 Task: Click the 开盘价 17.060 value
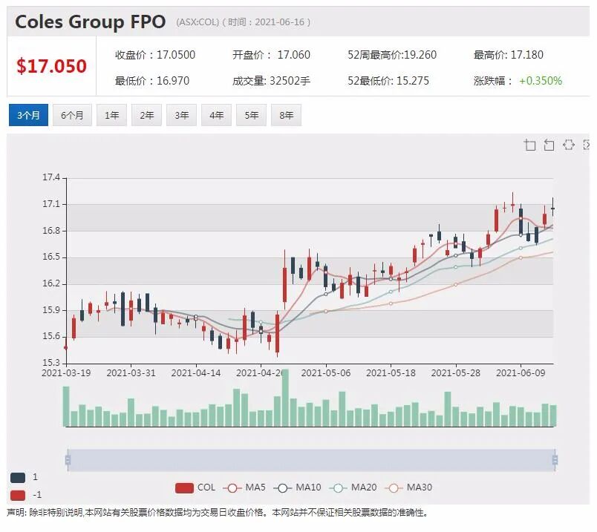click(272, 55)
